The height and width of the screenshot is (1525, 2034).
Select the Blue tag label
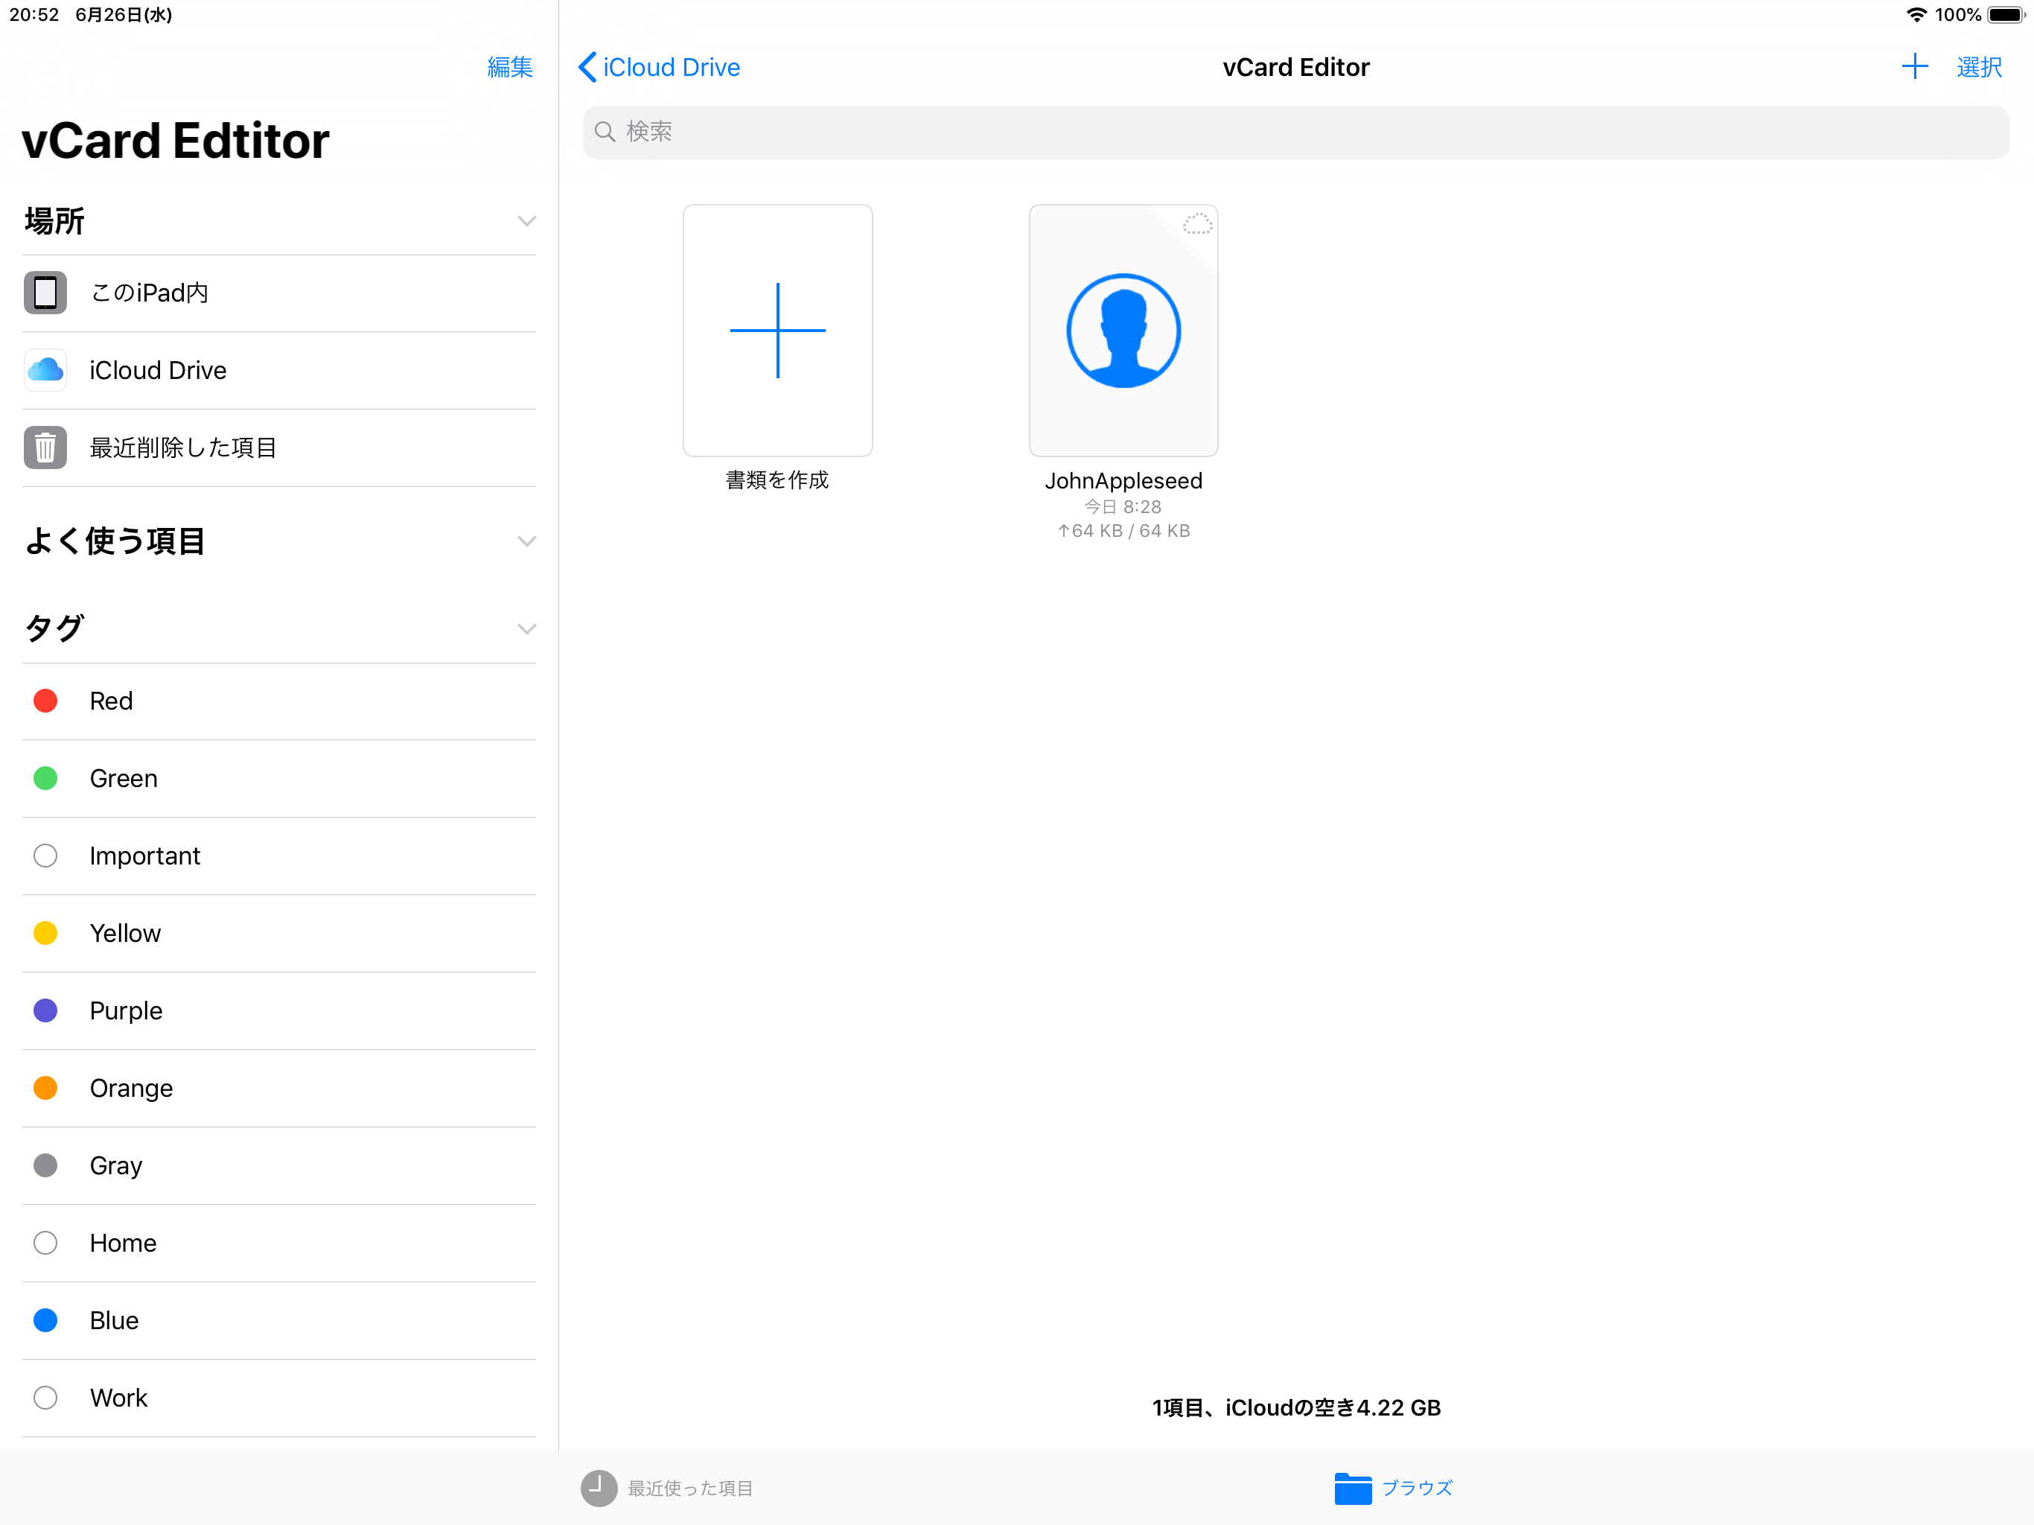tap(114, 1320)
